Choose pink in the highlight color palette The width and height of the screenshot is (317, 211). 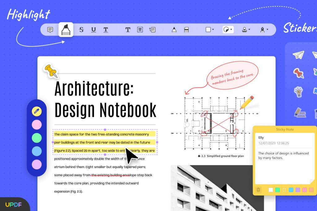(x=37, y=125)
